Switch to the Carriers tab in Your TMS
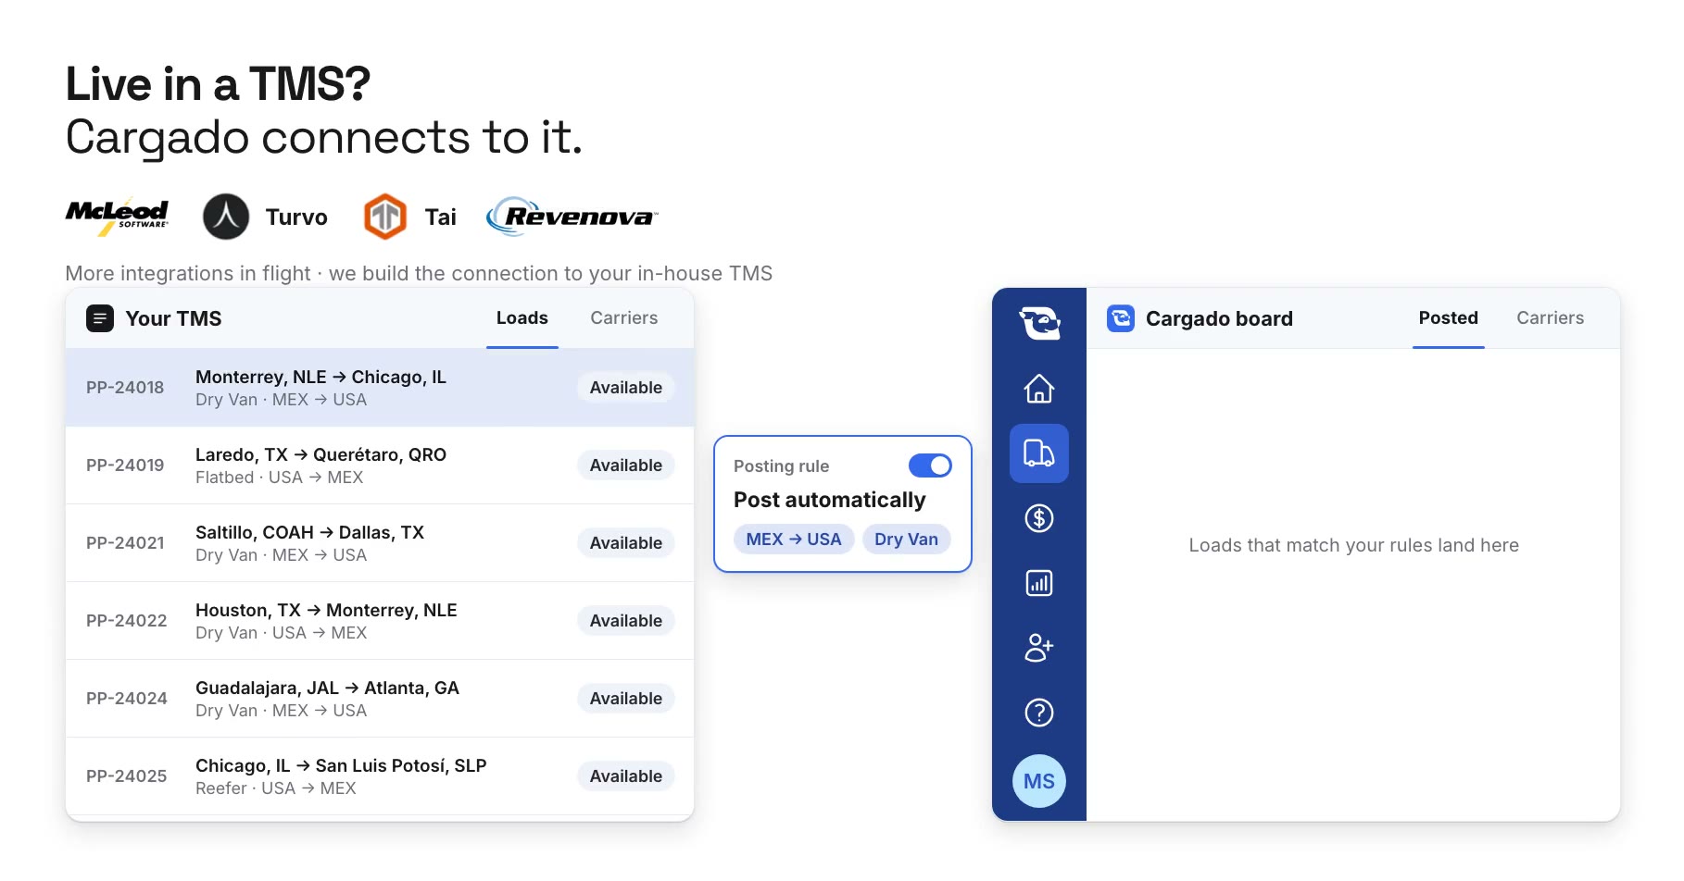 point(624,318)
